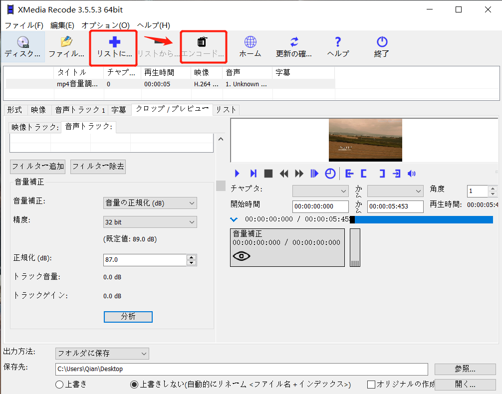Quit via the 終了 power icon
This screenshot has height=394, width=502.
pos(382,47)
